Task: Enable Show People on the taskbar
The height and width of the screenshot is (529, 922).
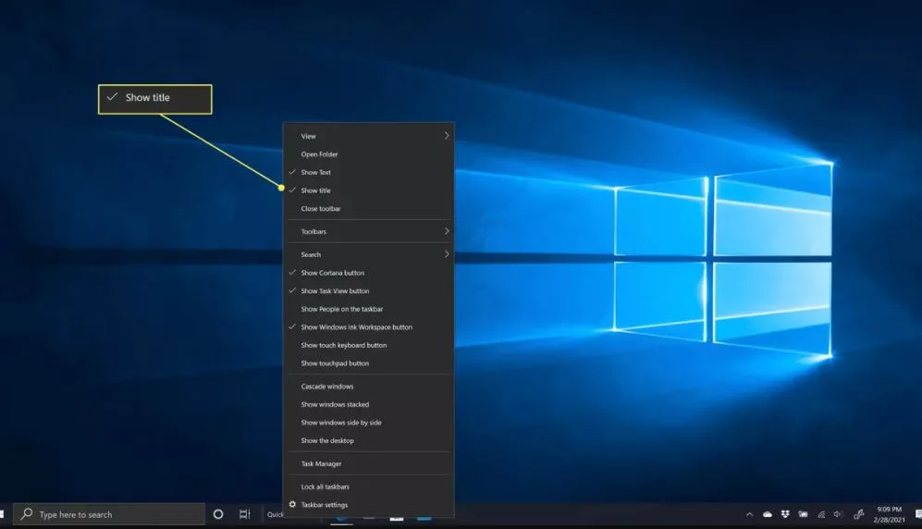Action: (369, 309)
